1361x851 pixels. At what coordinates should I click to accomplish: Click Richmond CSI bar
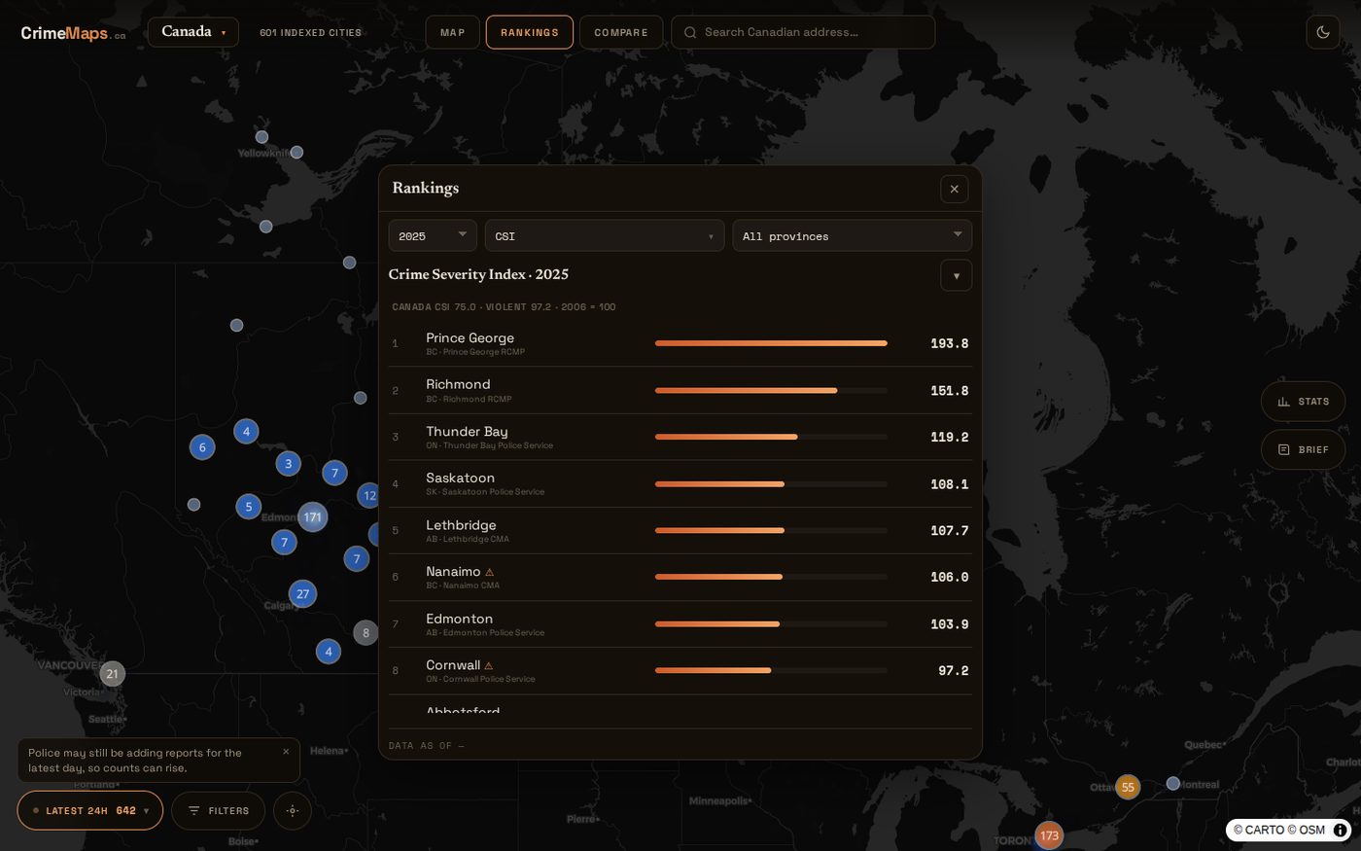[771, 390]
